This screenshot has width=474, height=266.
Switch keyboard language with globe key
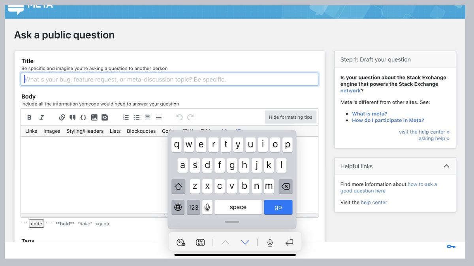pyautogui.click(x=178, y=207)
